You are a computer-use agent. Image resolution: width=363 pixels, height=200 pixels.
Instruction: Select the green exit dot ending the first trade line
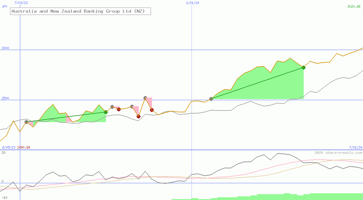click(x=106, y=112)
